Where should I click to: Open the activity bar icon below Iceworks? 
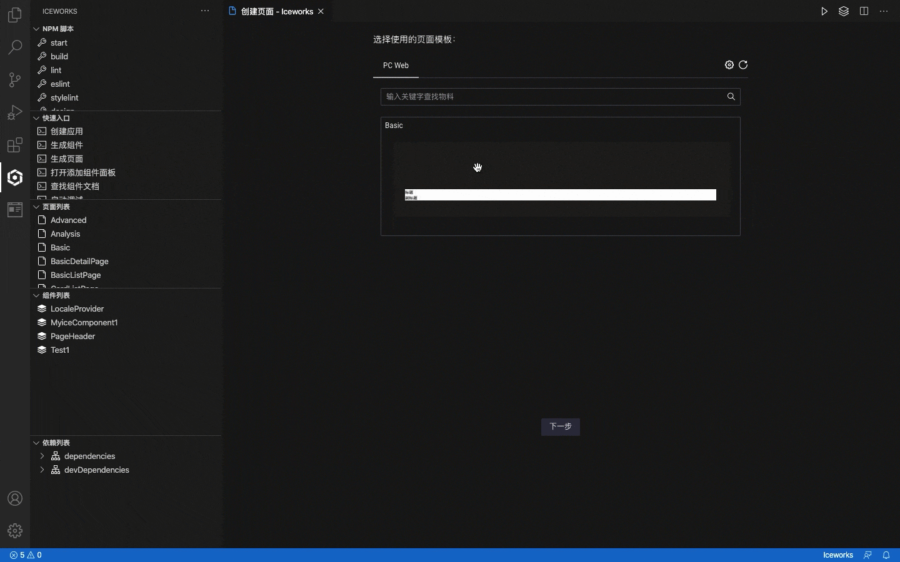click(15, 210)
